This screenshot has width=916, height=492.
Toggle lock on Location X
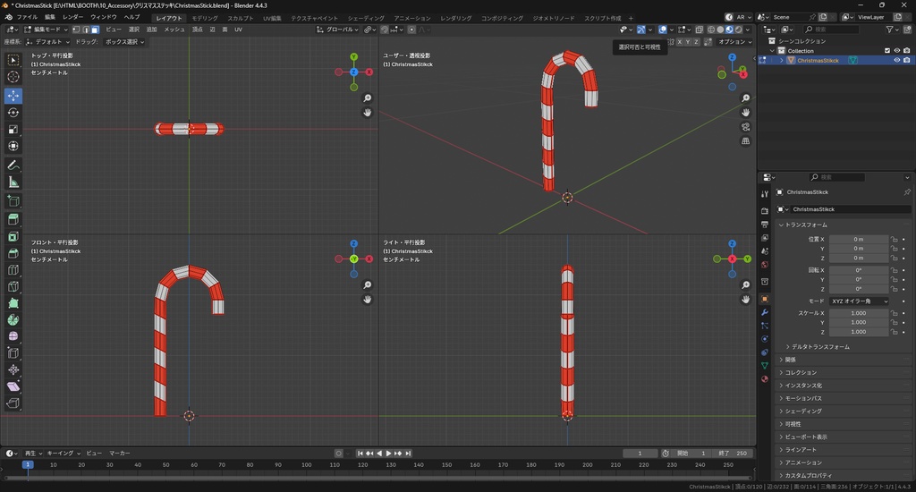pos(894,239)
